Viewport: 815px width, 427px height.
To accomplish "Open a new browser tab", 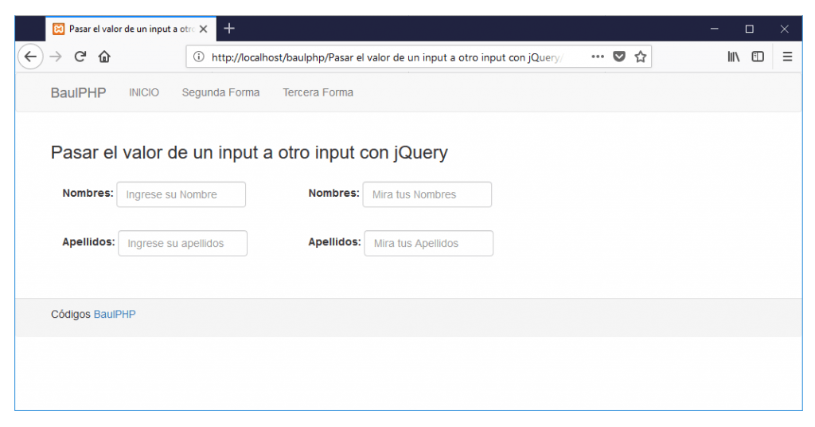I will (x=229, y=29).
